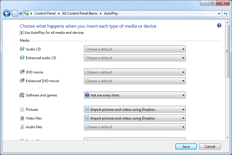Uncheck Use AutoPlay for all media
The height and width of the screenshot is (155, 232).
tap(22, 33)
